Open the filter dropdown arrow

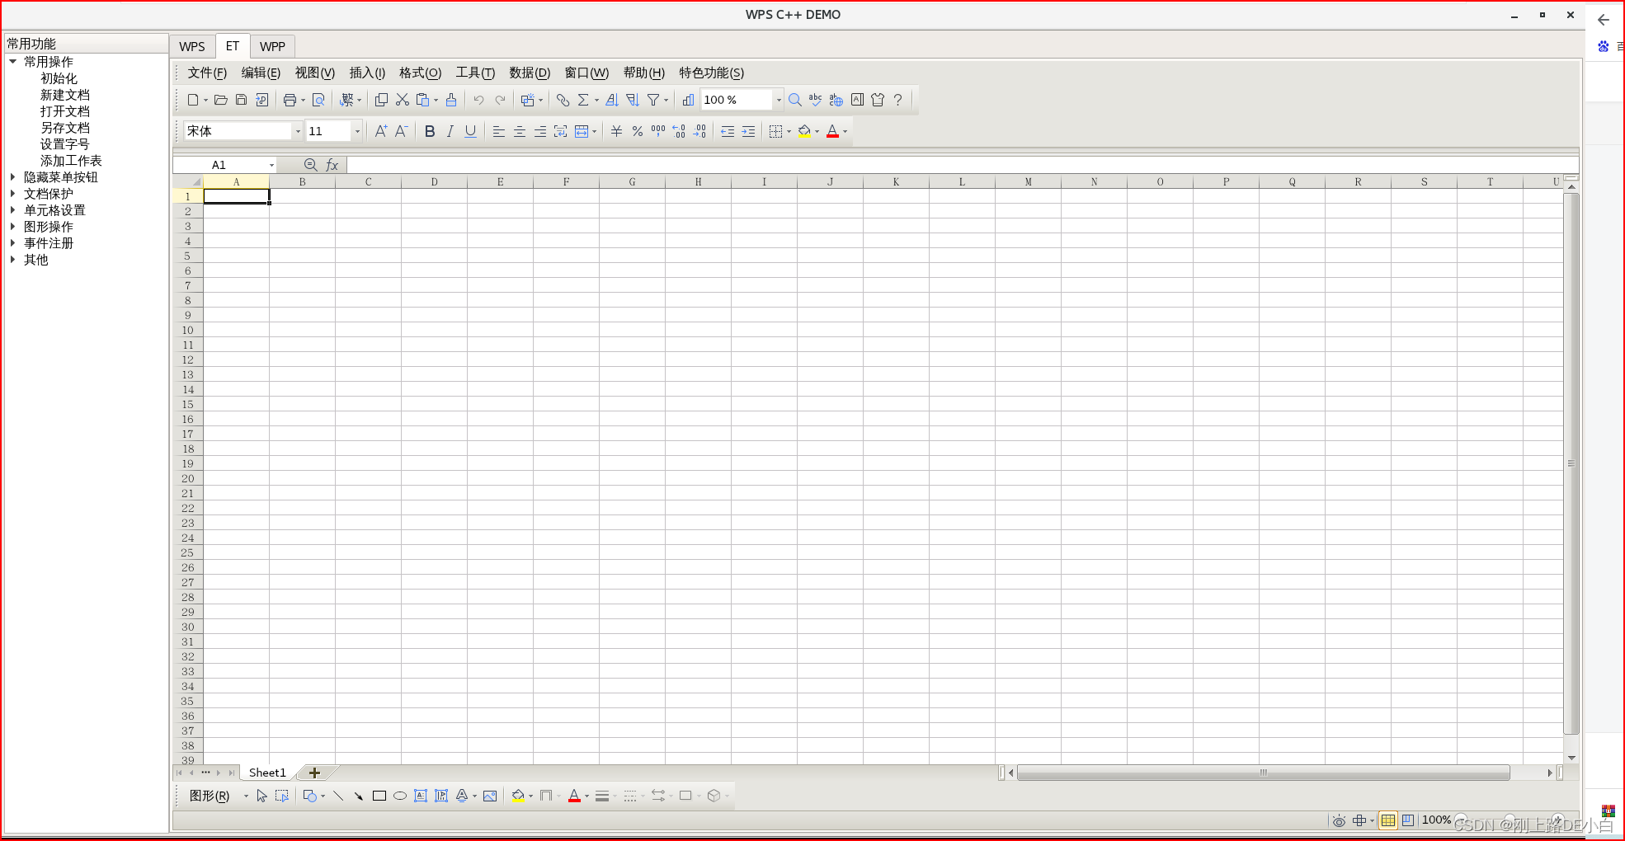[x=666, y=100]
